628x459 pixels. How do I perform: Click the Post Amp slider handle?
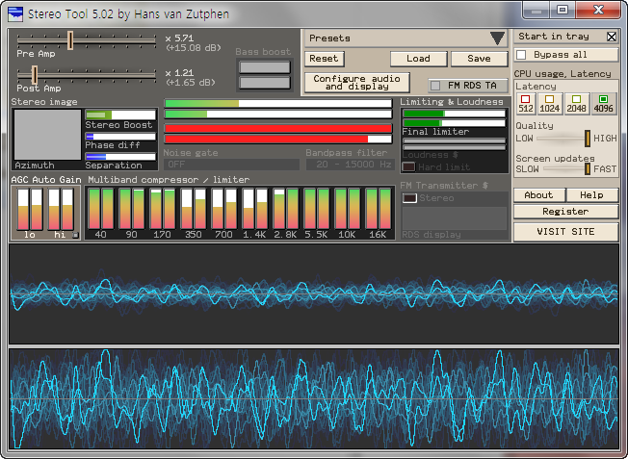(35, 75)
